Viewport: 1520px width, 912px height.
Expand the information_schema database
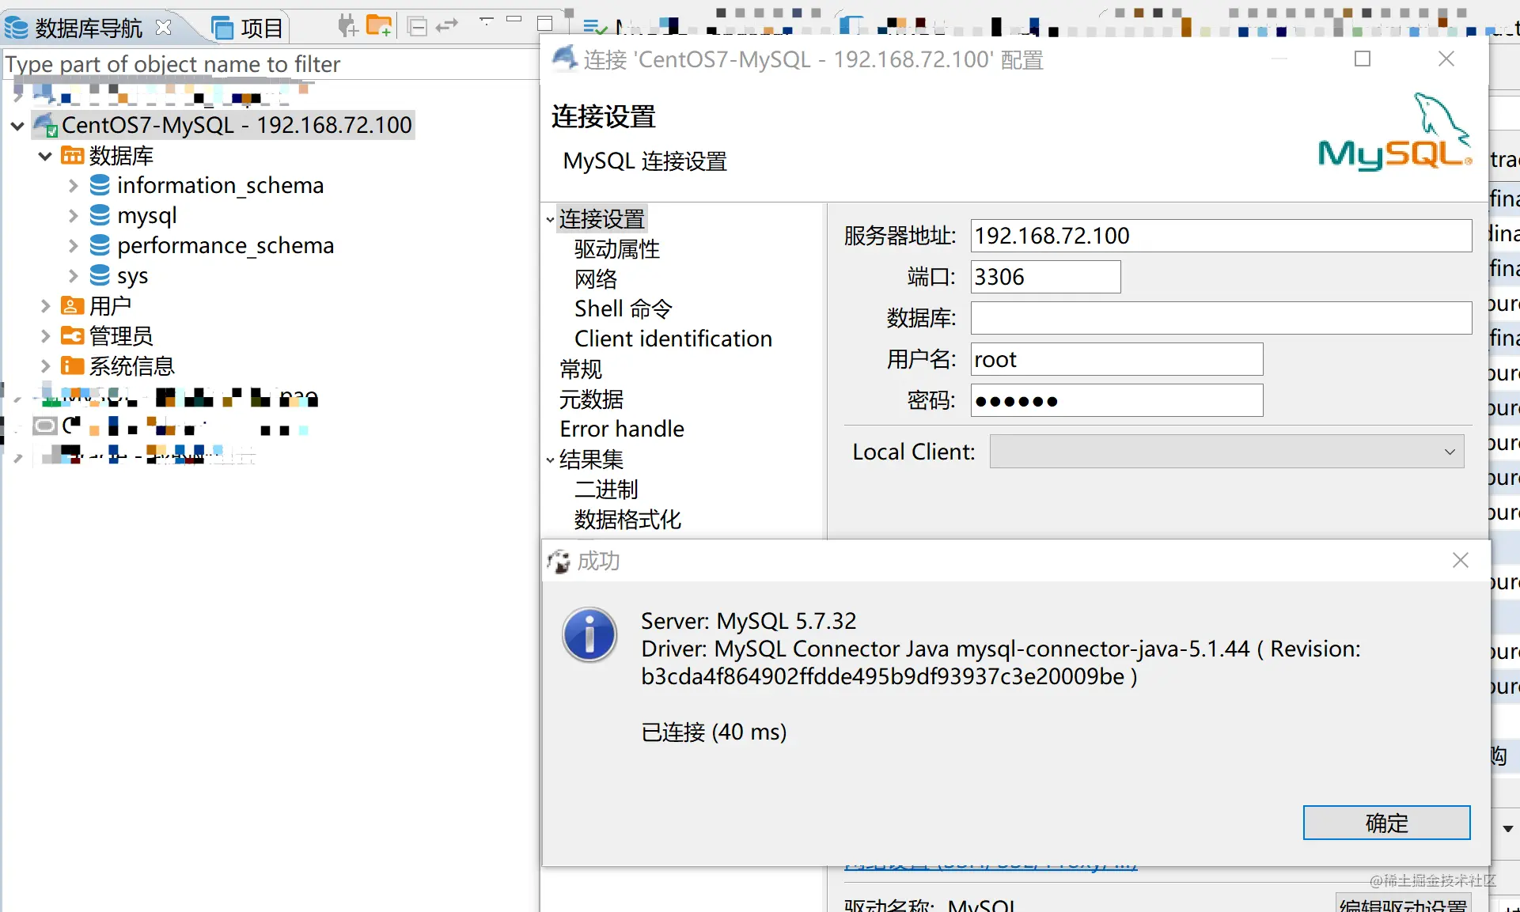click(73, 186)
